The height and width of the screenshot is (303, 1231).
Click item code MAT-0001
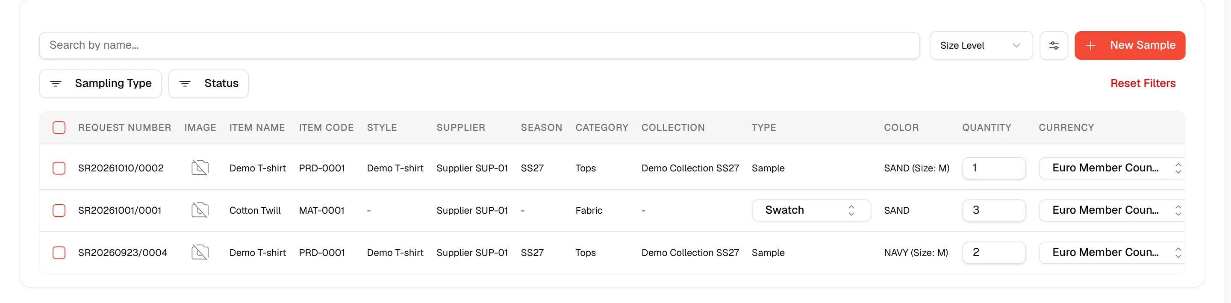pyautogui.click(x=321, y=210)
